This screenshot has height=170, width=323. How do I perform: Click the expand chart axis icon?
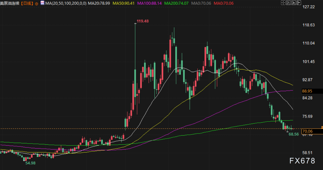point(294,3)
